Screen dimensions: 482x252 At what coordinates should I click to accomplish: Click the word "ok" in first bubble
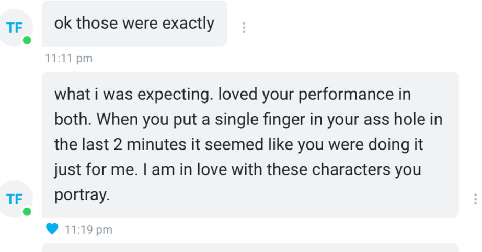[x=63, y=24]
